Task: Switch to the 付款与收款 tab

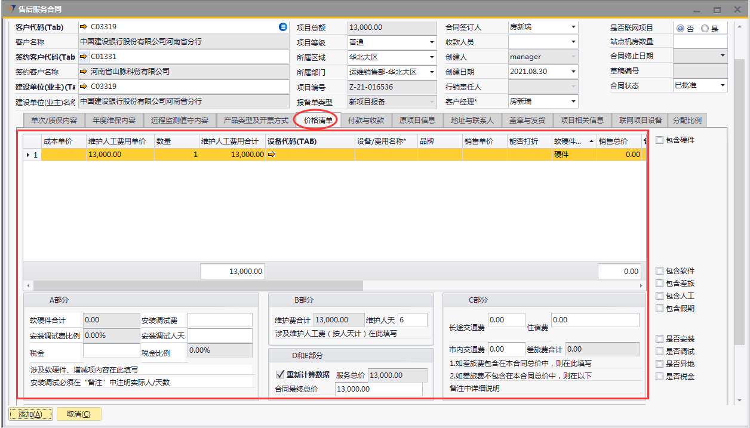Action: point(365,120)
